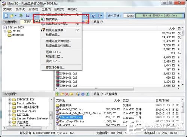Viewport: 187px width, 137px height.
Task: Click the local path field F:\光盘映像
Action: [143, 94]
